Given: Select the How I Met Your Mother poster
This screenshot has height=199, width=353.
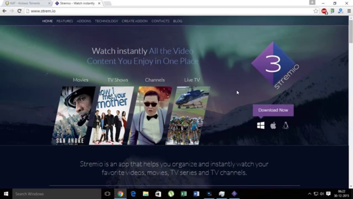Looking at the screenshot, I should click(111, 116).
